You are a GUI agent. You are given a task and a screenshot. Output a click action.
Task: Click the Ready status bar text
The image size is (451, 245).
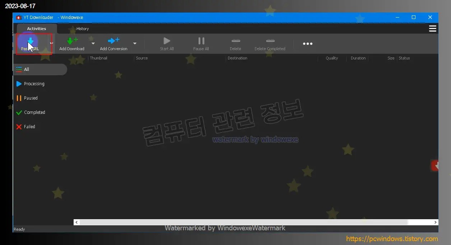19,229
